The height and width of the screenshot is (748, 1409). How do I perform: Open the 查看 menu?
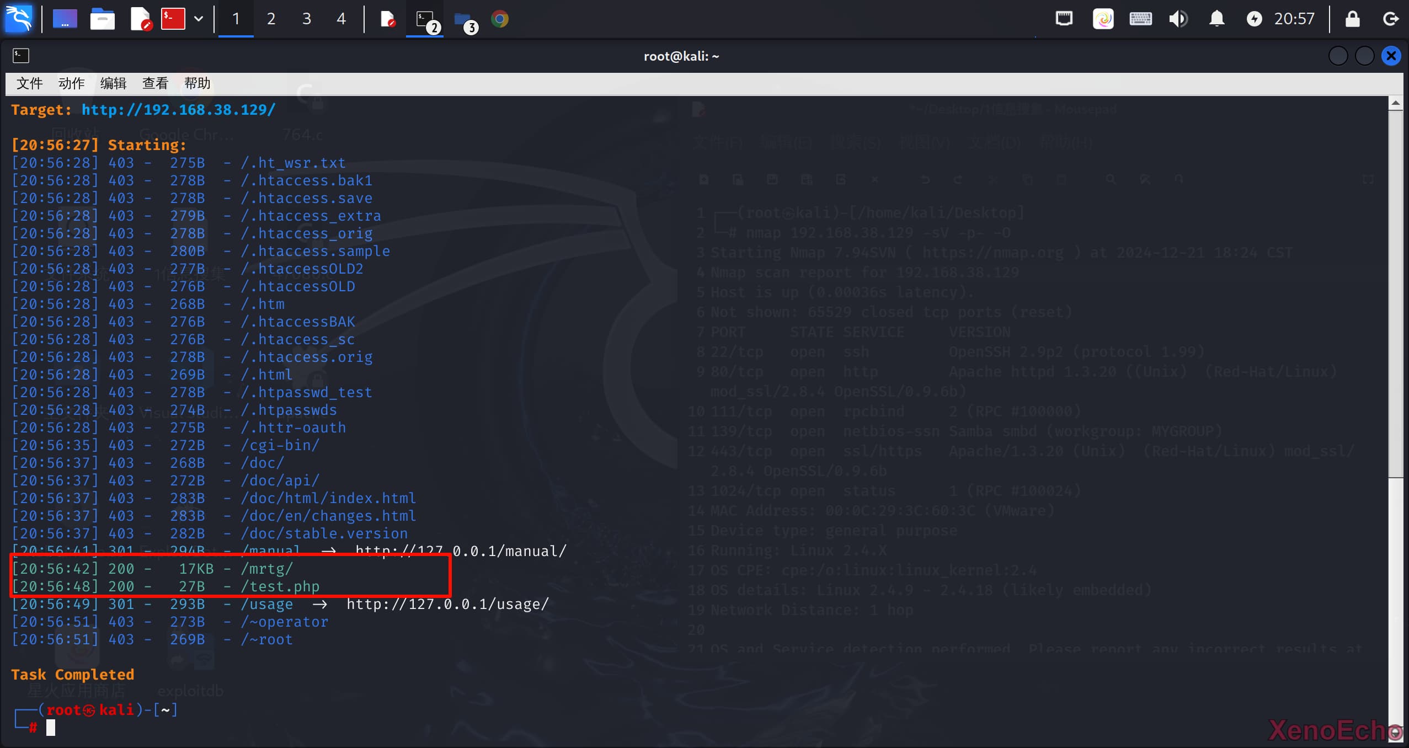click(x=155, y=83)
